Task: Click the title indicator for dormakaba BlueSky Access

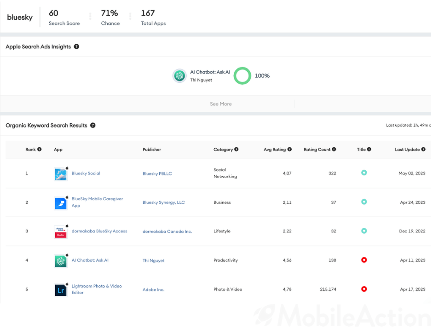Action: tap(364, 231)
